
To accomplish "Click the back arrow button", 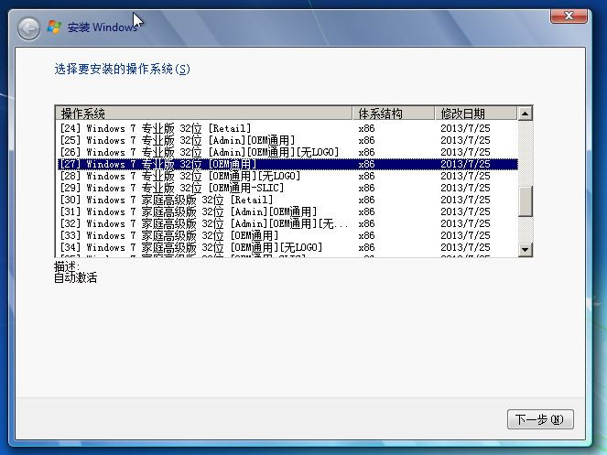I will pyautogui.click(x=28, y=28).
